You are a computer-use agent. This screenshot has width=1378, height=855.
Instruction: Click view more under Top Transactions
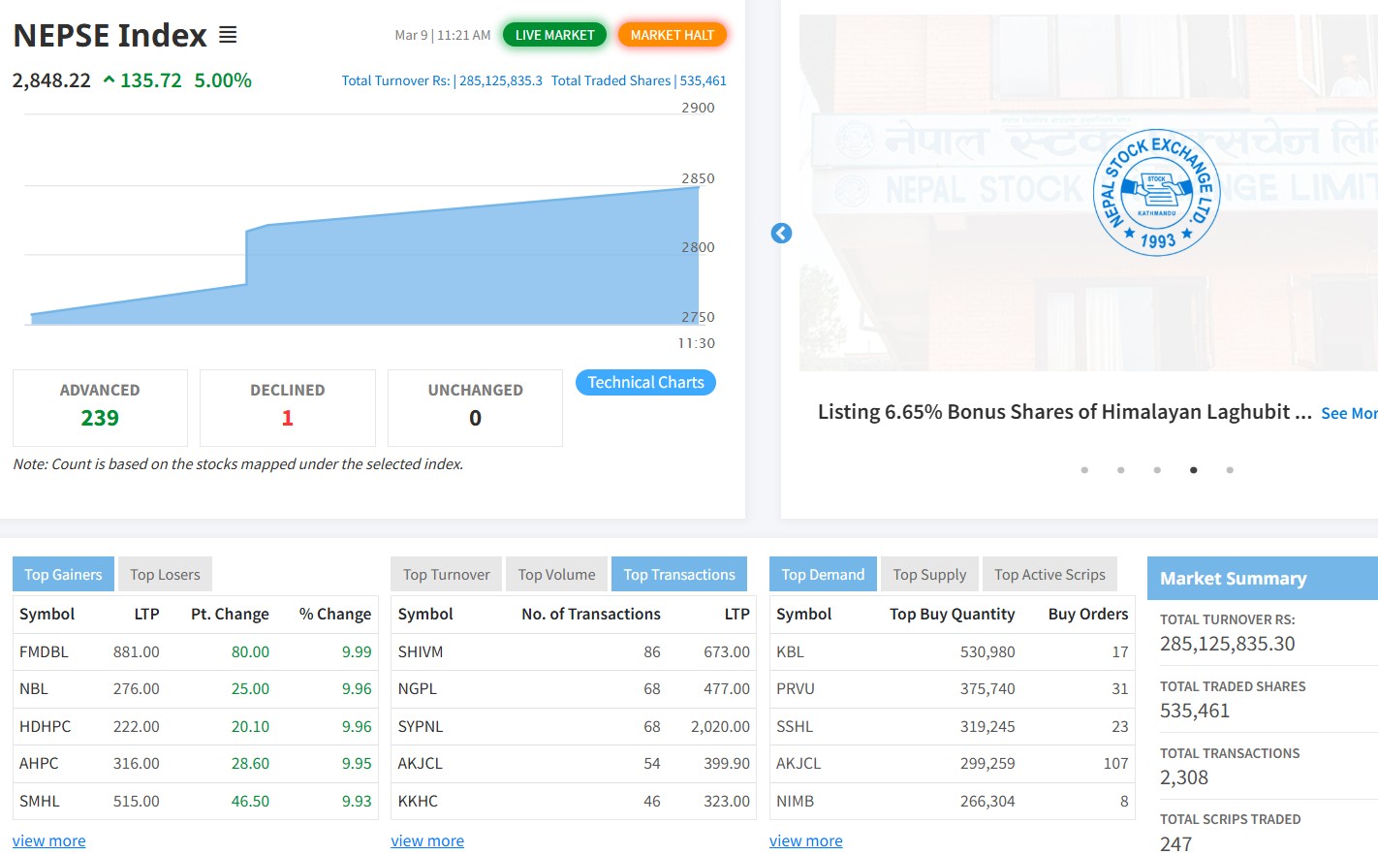pos(427,840)
